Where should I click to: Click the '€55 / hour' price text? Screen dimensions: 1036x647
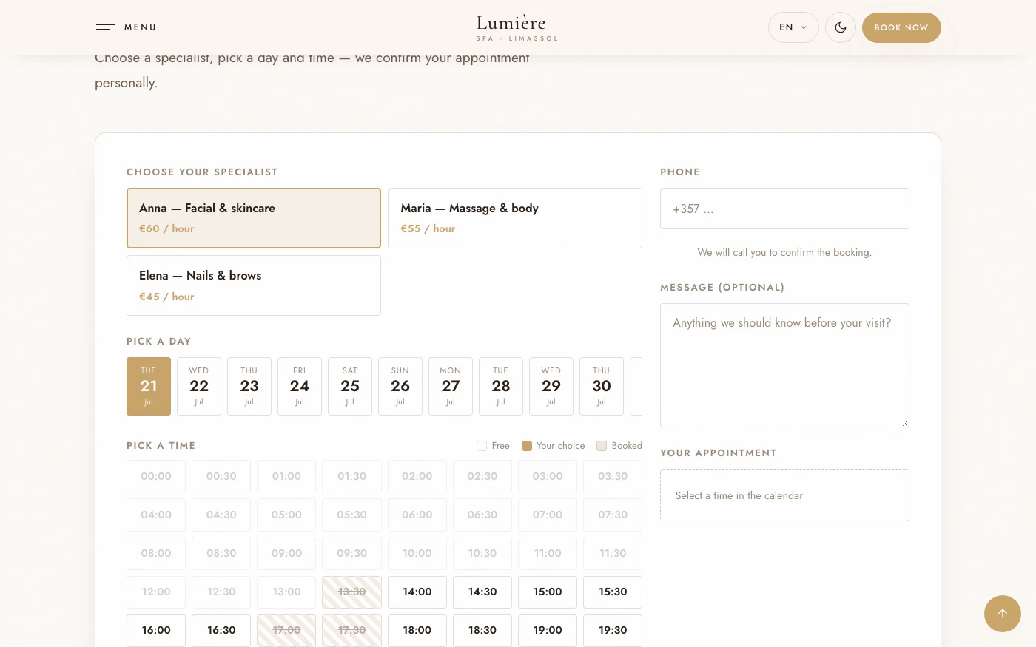pyautogui.click(x=428, y=228)
